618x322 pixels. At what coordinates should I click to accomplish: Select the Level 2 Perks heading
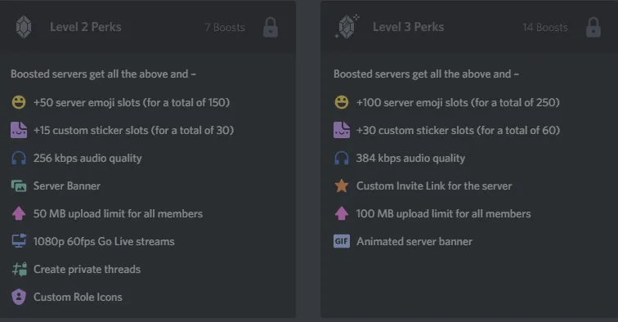click(x=86, y=27)
